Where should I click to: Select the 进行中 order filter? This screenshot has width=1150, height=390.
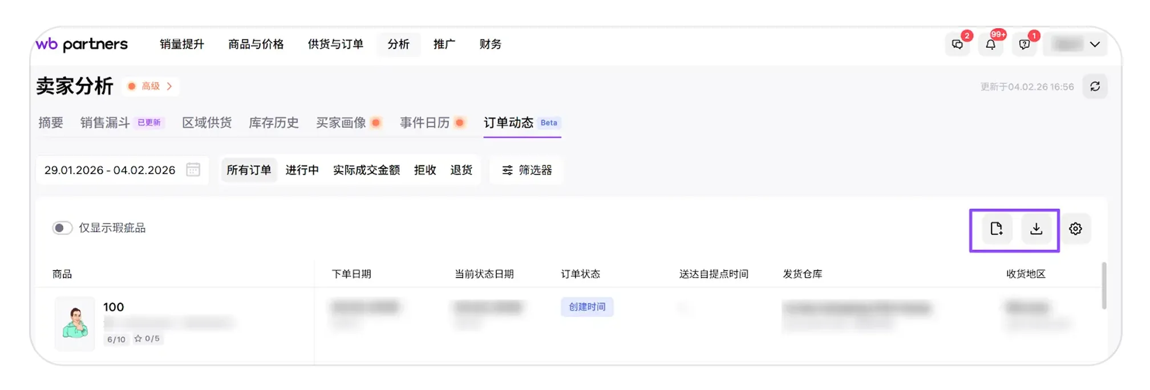302,170
